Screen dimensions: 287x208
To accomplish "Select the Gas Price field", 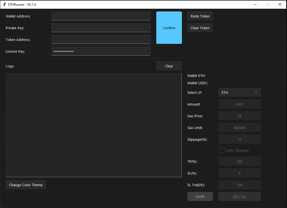I will pos(239,116).
